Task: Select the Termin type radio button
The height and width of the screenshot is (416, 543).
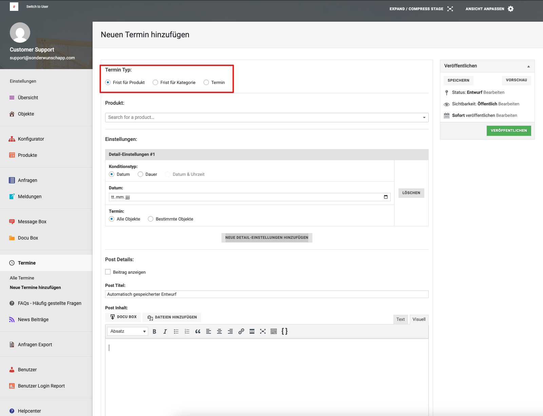Action: coord(206,82)
